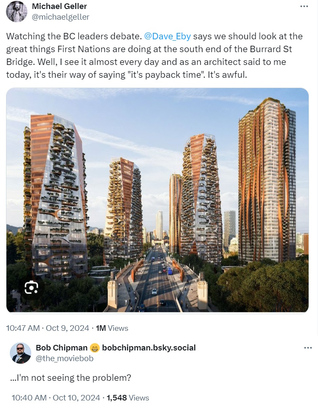Image resolution: width=318 pixels, height=412 pixels.
Task: Click the 1,548 Views count
Action: click(x=128, y=398)
